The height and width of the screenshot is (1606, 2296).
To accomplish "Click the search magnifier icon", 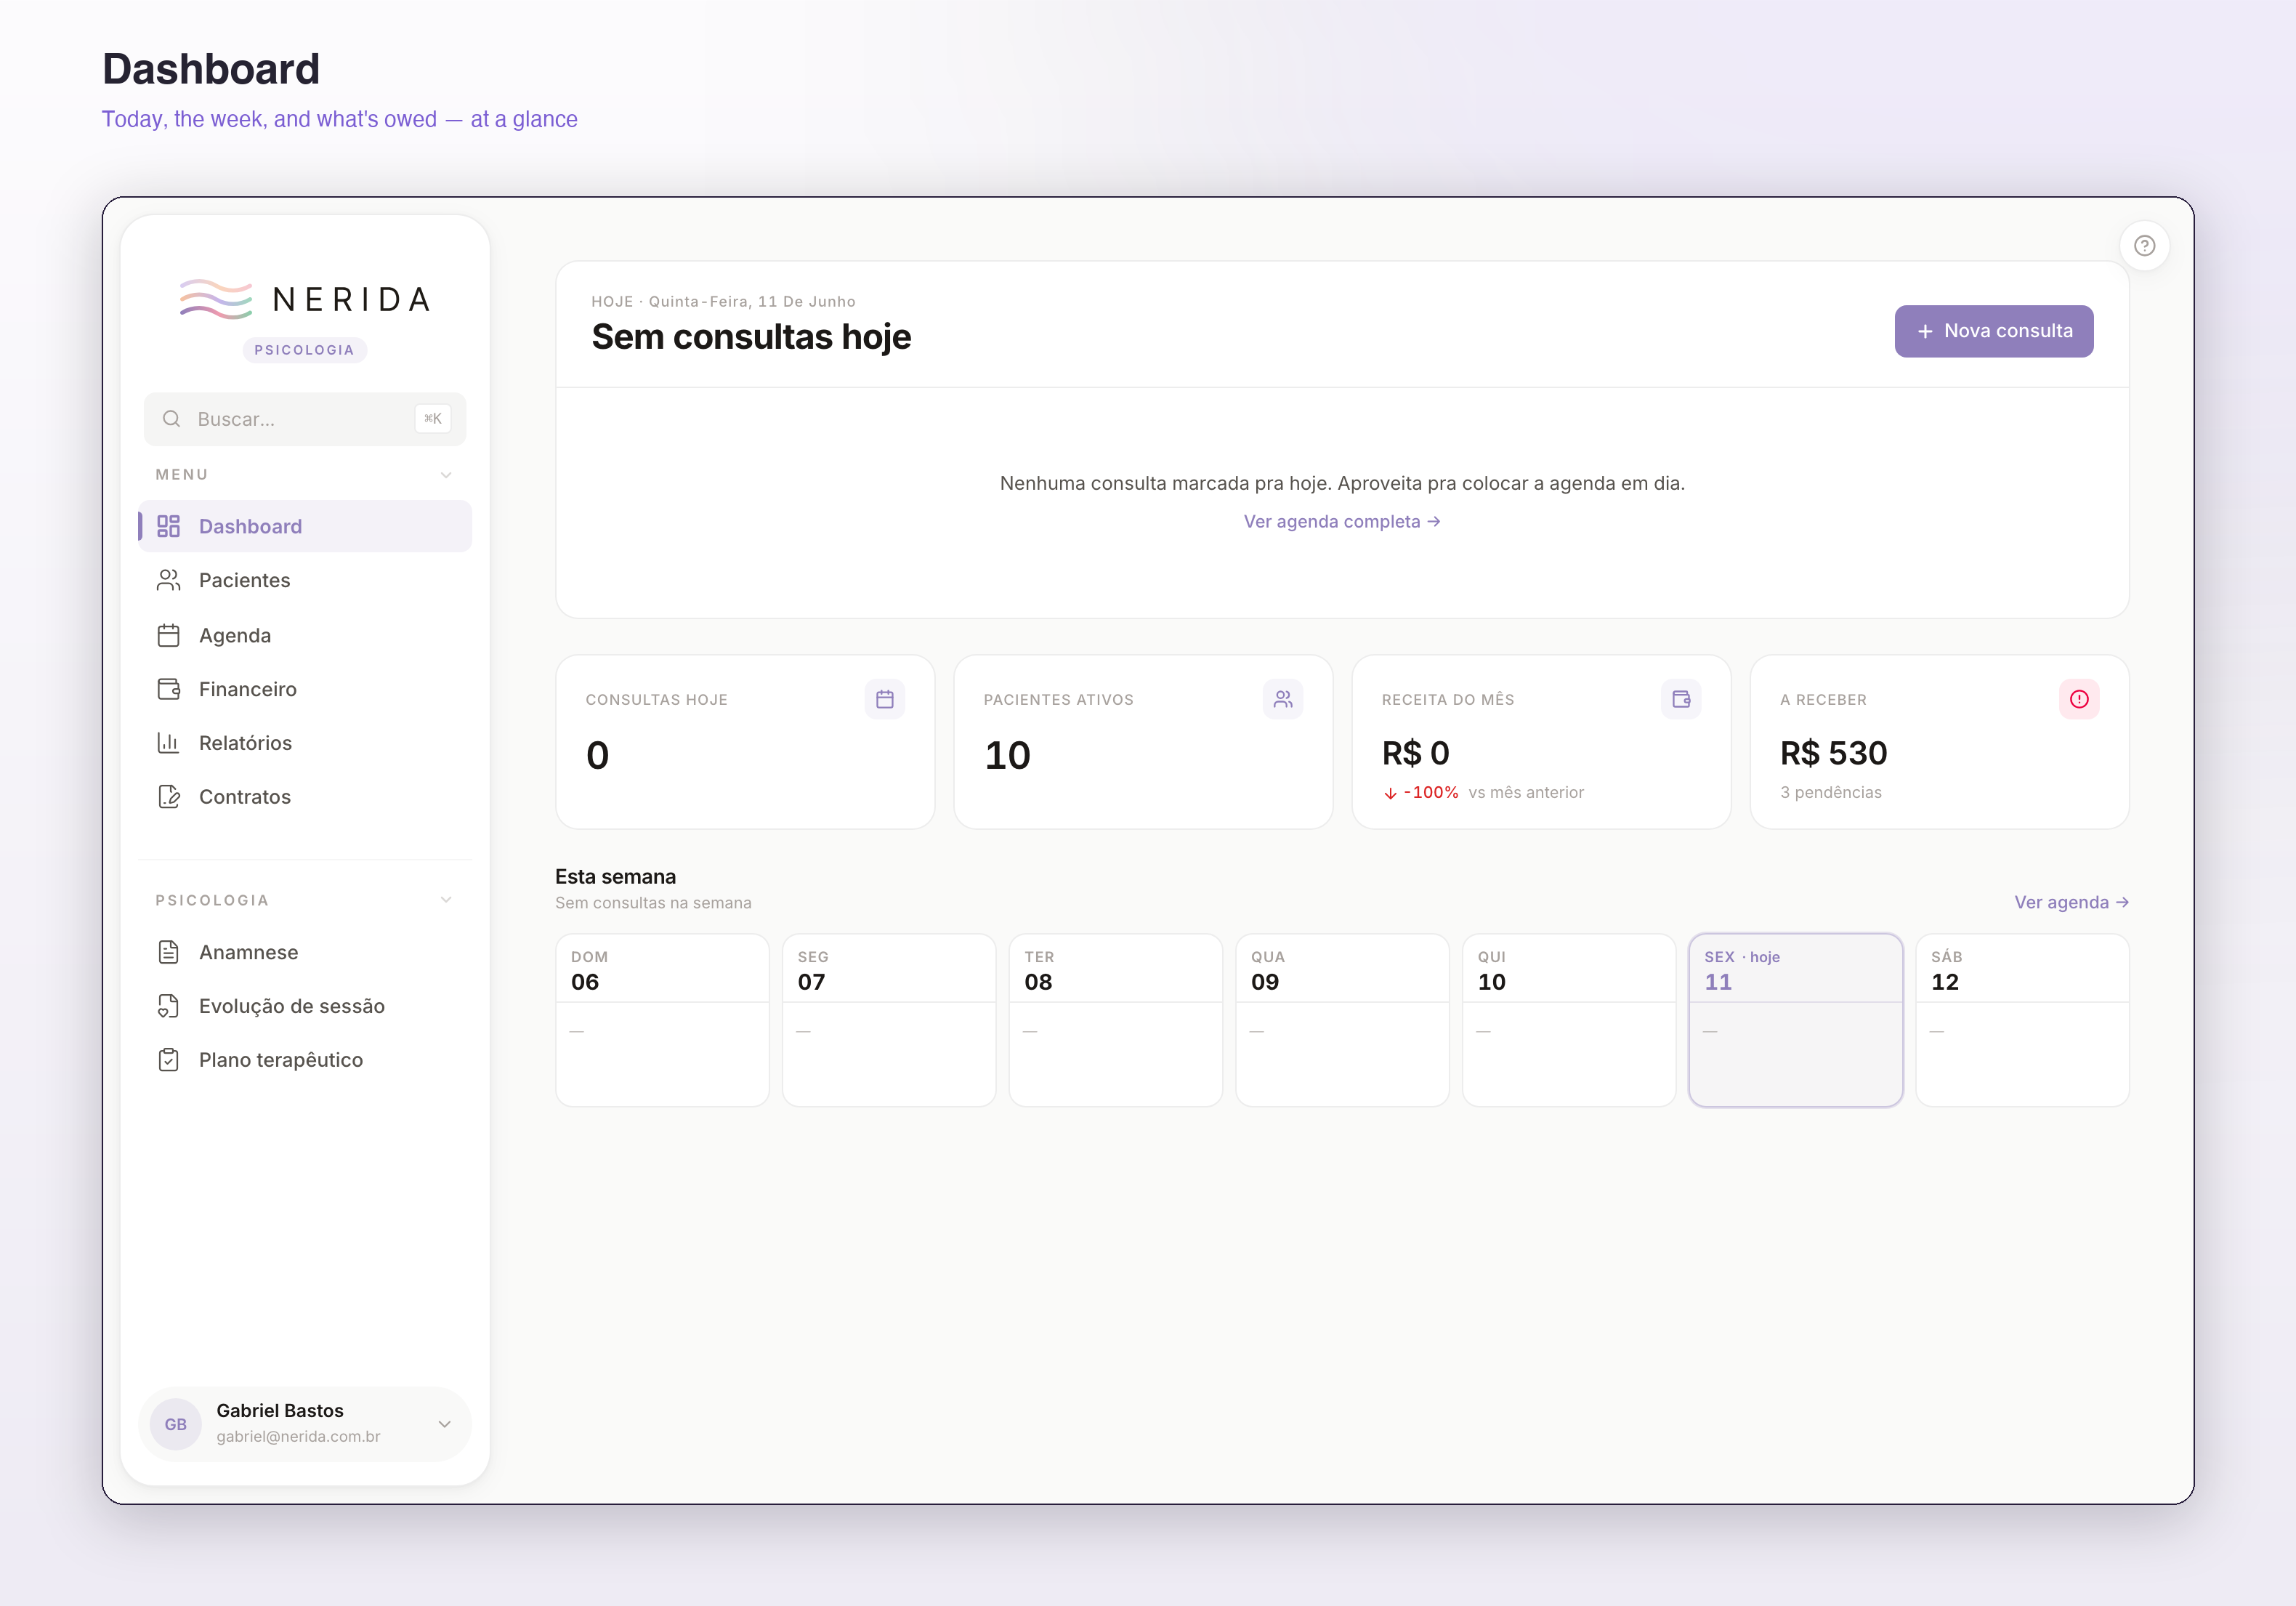I will point(172,419).
